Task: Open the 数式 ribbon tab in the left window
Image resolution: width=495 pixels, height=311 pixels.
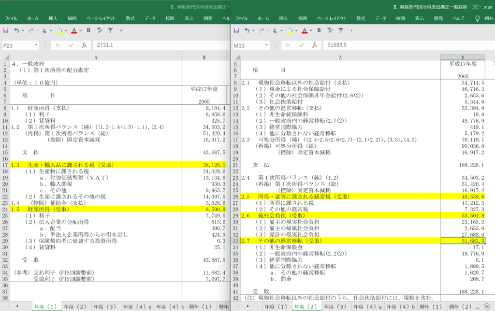Action: [x=131, y=18]
